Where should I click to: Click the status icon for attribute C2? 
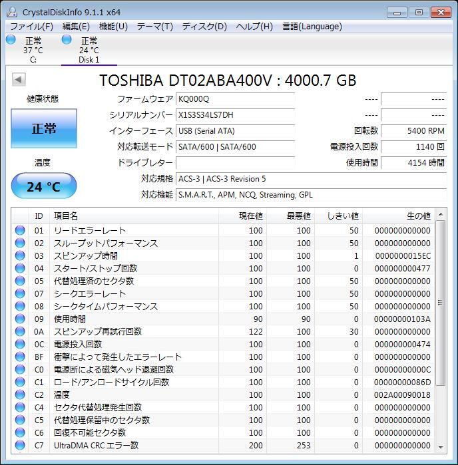tap(20, 394)
